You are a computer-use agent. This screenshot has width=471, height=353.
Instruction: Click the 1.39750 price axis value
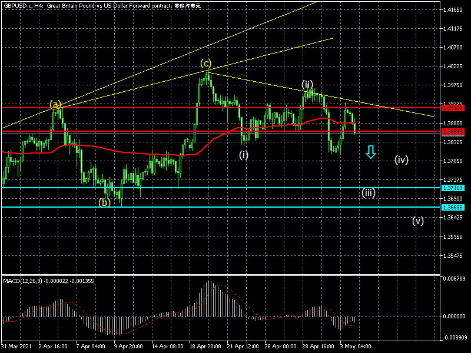453,85
